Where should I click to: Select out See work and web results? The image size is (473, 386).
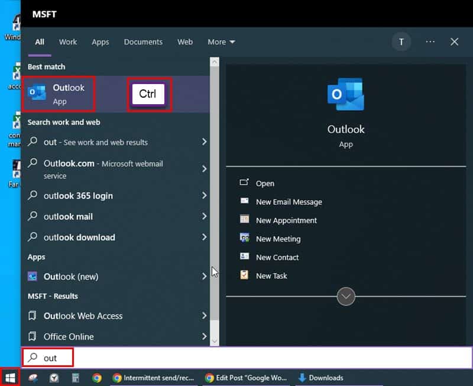point(115,141)
